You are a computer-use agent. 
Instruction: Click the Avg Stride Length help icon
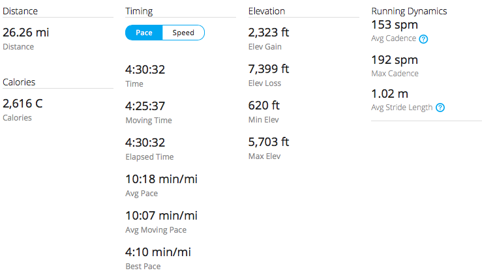click(440, 108)
